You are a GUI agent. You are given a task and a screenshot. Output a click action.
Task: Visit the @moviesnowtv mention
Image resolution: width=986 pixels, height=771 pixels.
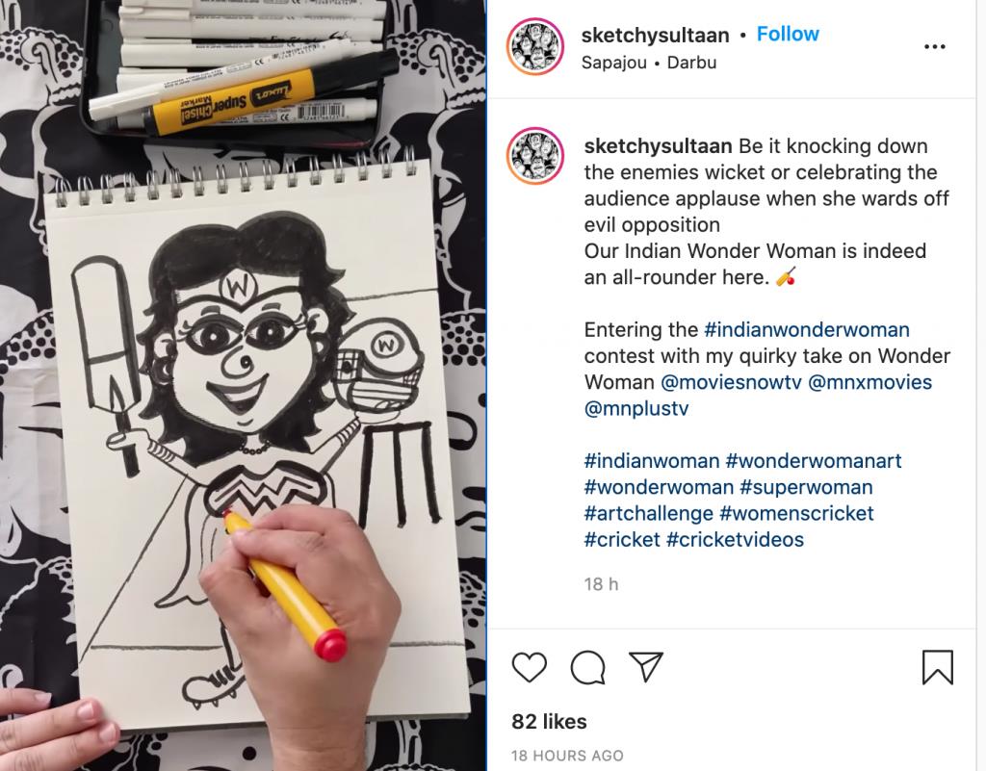pyautogui.click(x=731, y=382)
